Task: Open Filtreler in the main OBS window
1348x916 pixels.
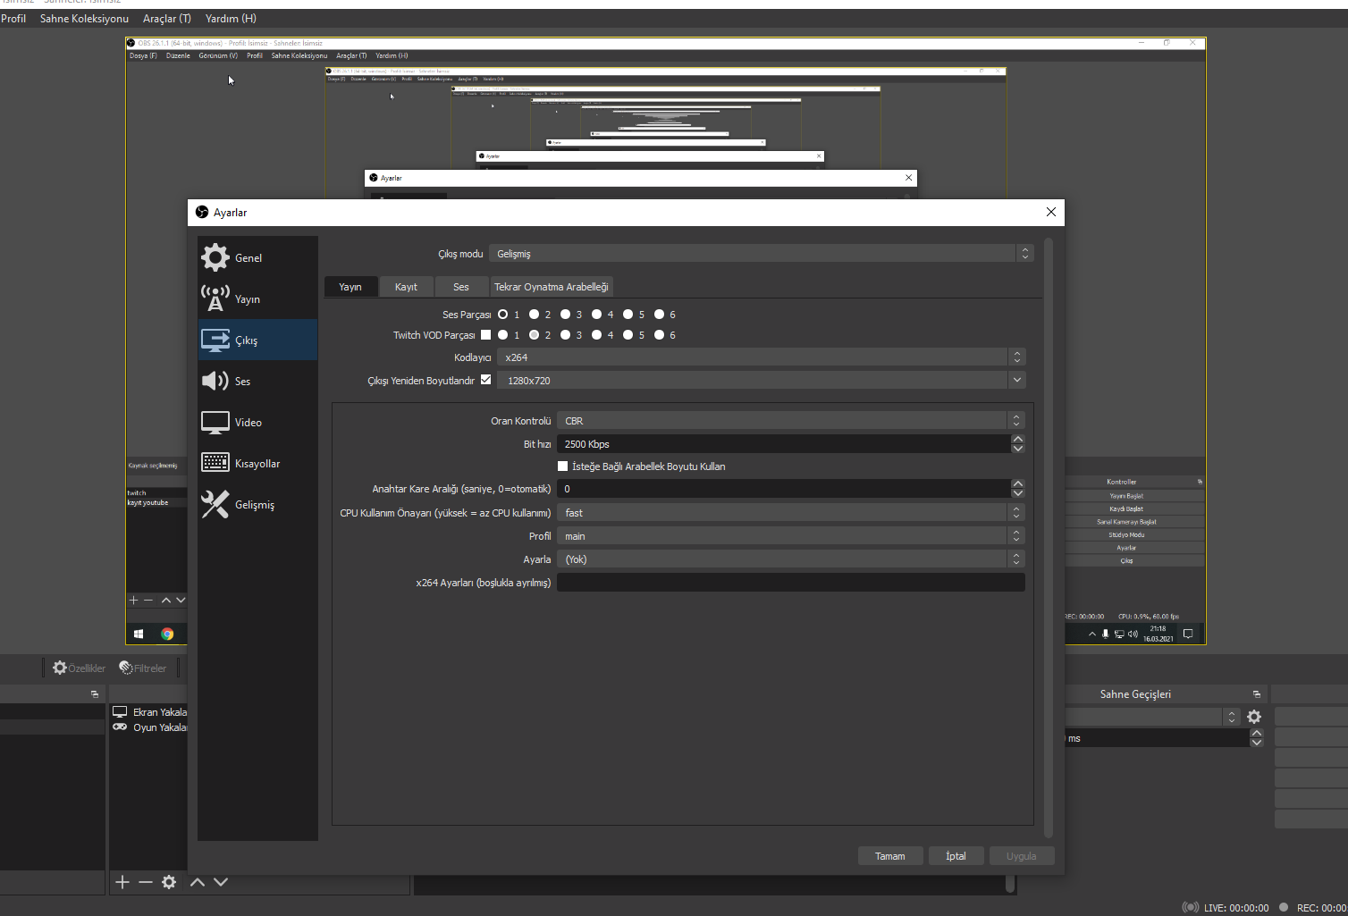Action: click(143, 668)
